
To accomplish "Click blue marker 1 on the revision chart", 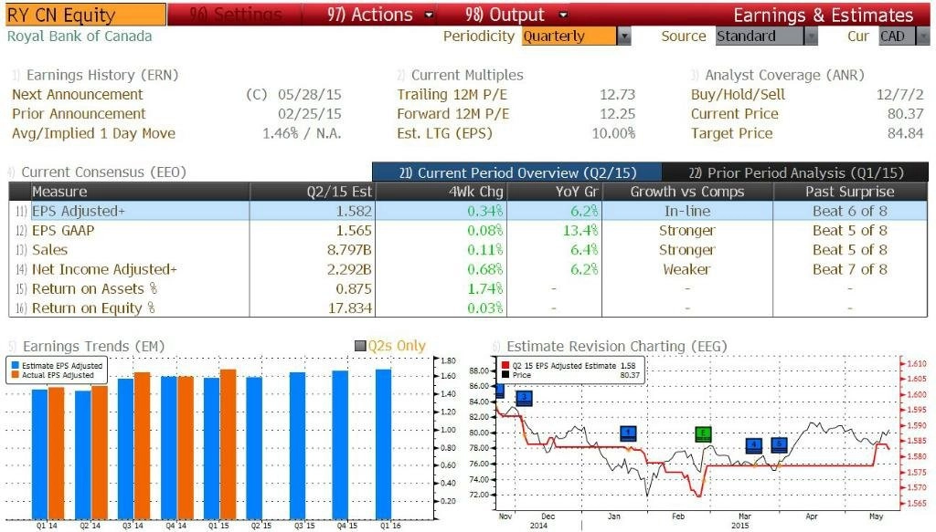I will [x=628, y=433].
